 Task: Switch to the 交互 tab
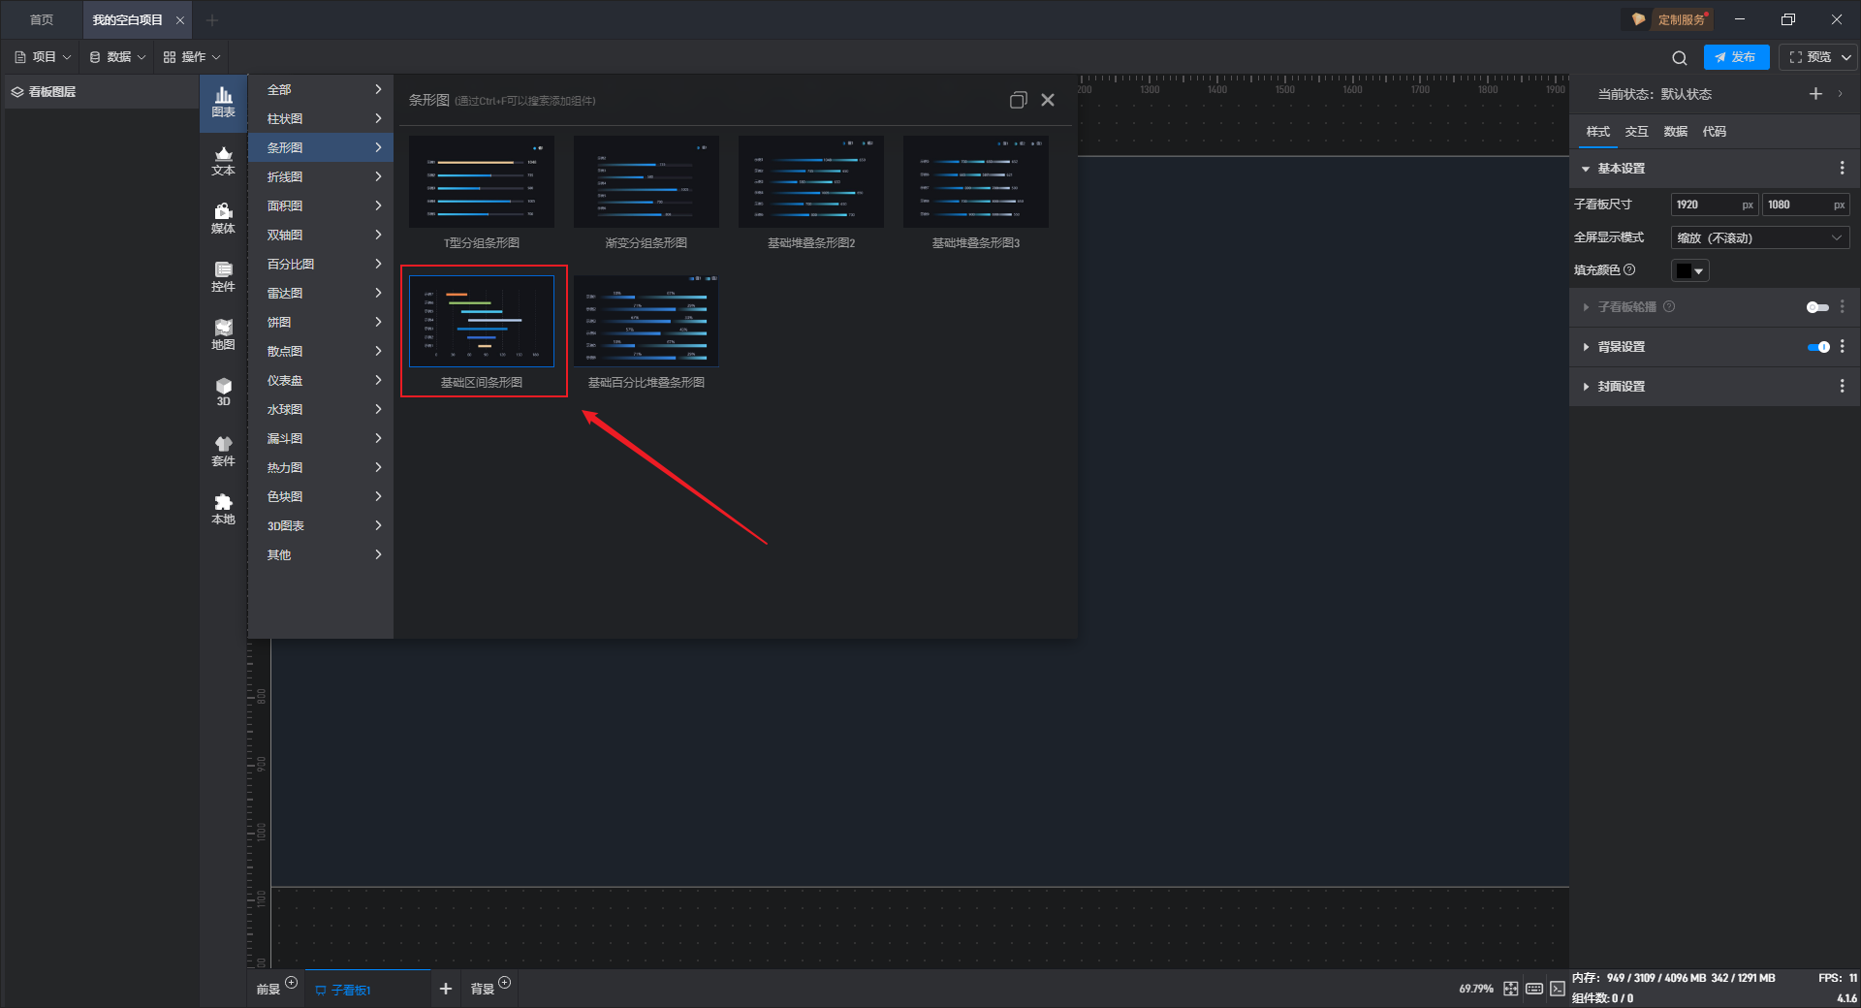pyautogui.click(x=1636, y=132)
